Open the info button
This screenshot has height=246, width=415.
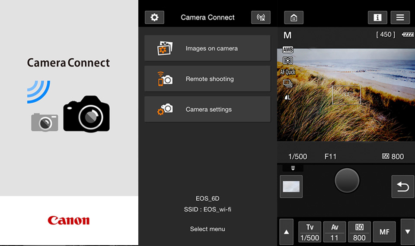click(x=377, y=18)
